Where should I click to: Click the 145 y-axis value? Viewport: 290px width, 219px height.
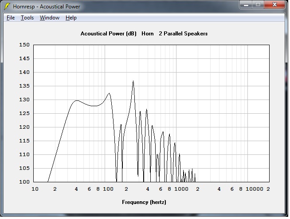click(x=24, y=58)
